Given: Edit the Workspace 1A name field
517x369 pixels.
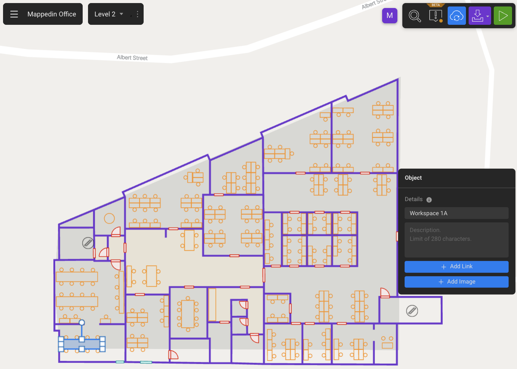Looking at the screenshot, I should pos(456,213).
